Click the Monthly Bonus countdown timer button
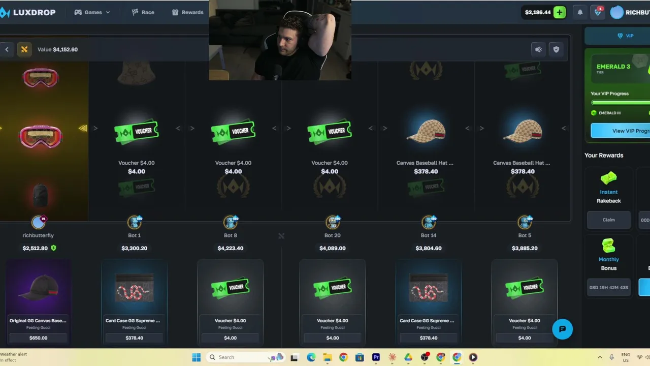Screen dimensions: 650x366 point(608,287)
